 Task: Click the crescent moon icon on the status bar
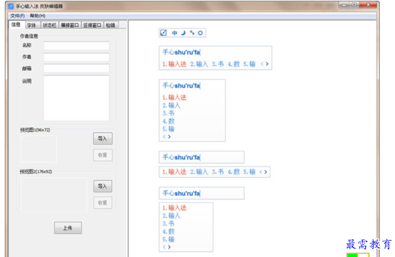[x=183, y=33]
